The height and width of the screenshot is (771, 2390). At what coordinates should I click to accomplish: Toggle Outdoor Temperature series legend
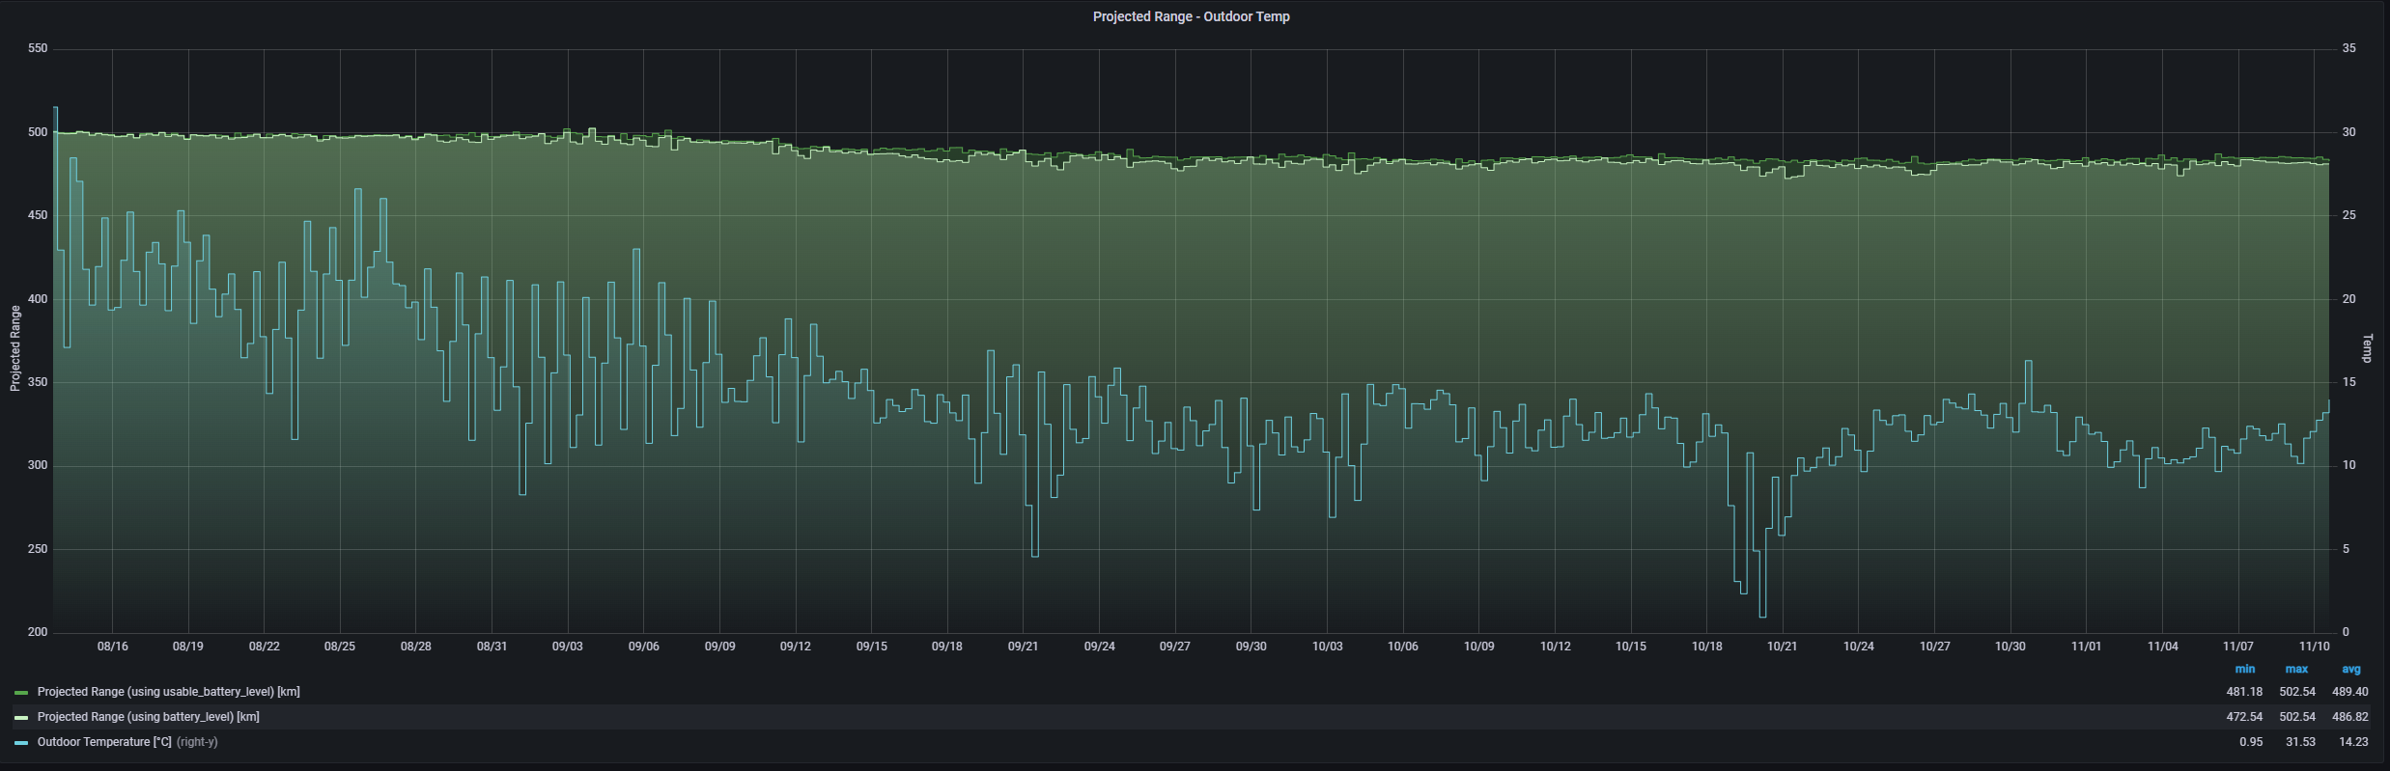[104, 742]
